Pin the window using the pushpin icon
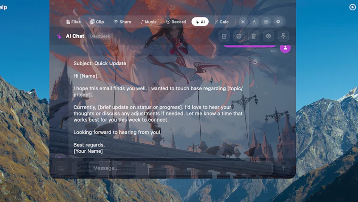 tap(283, 36)
